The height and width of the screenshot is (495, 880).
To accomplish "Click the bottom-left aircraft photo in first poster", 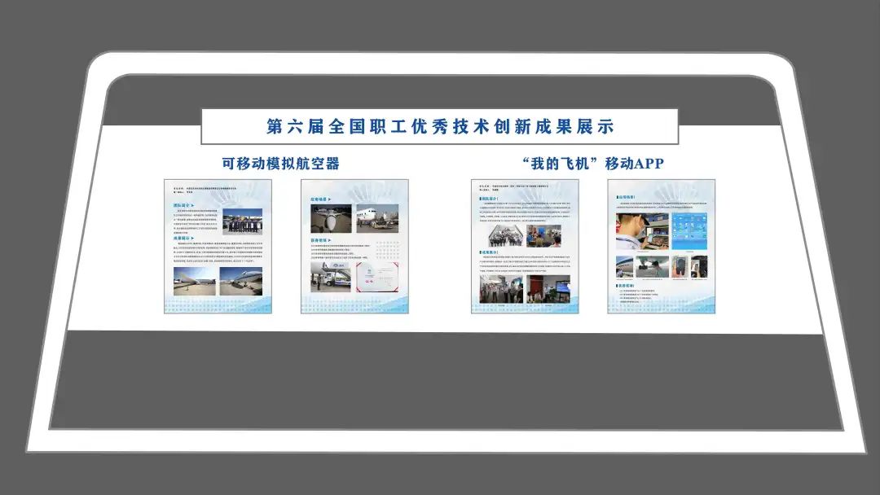I will (194, 283).
